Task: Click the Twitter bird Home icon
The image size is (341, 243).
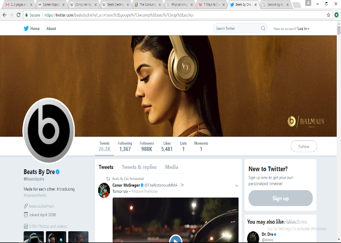Action: point(26,28)
